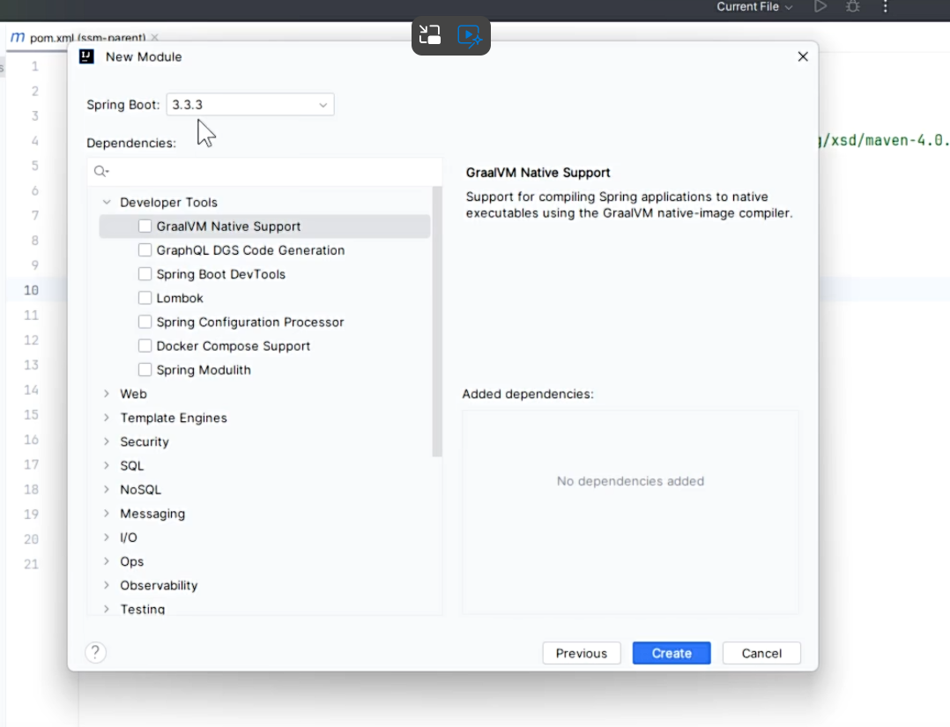Click the Debug bug icon in IDE toolbar
The height and width of the screenshot is (727, 950).
(853, 7)
